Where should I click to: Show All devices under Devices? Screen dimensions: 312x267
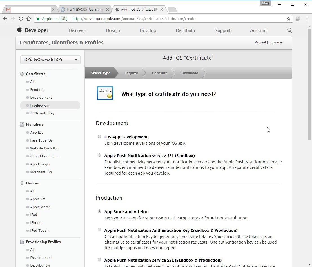click(x=32, y=191)
